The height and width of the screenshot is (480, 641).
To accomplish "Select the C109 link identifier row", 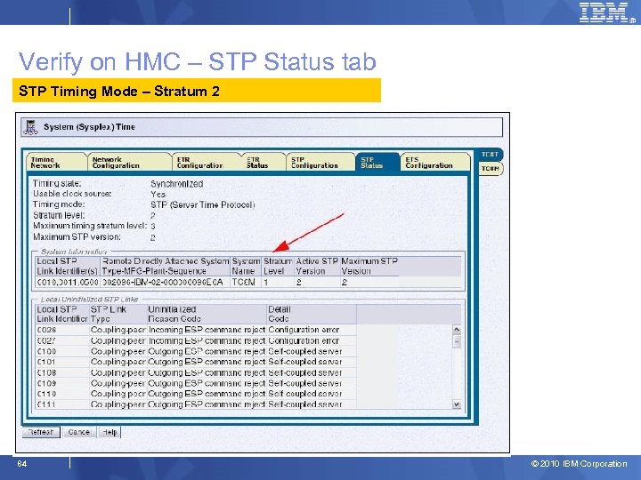I will 196,383.
